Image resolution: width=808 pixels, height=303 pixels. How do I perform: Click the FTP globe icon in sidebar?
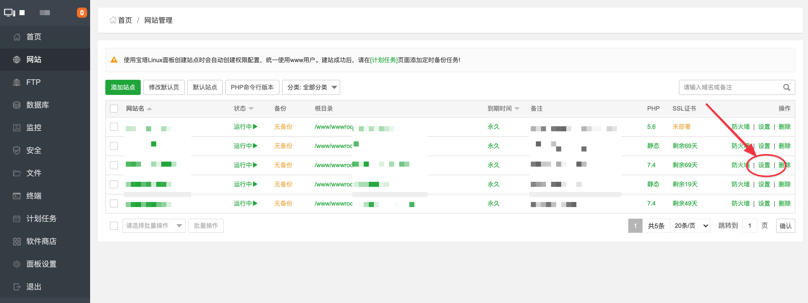tap(17, 82)
